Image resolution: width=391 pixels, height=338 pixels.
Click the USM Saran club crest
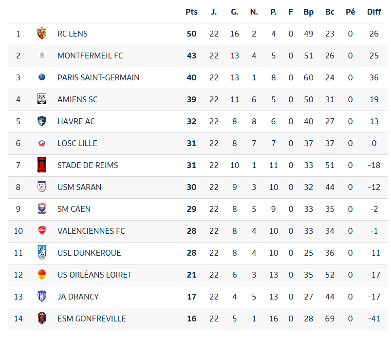coord(42,187)
